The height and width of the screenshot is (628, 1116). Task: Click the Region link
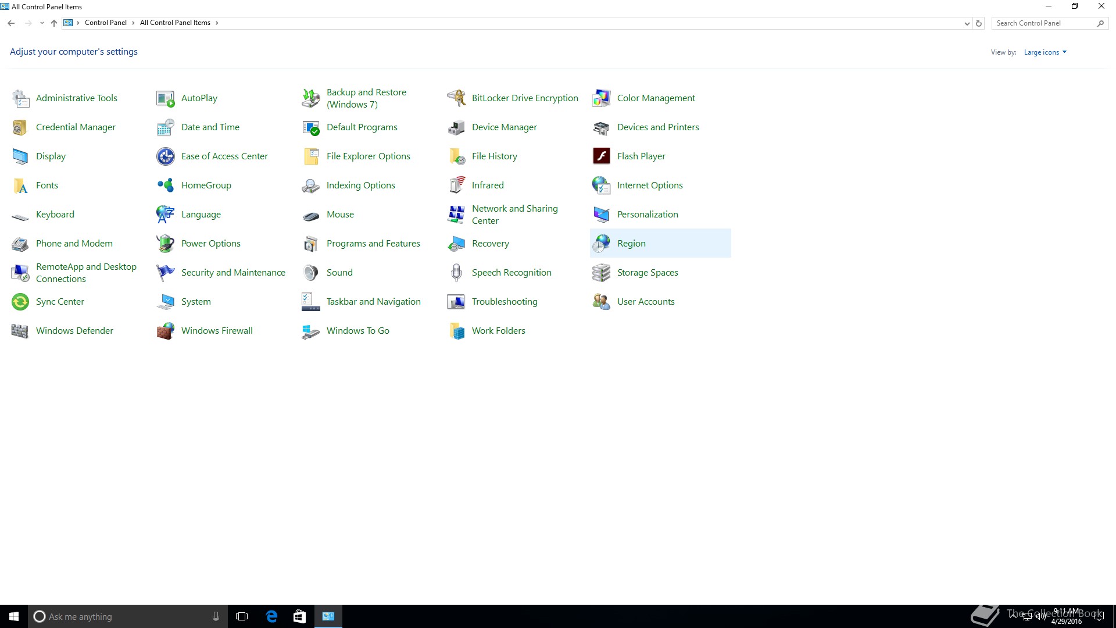[631, 244]
